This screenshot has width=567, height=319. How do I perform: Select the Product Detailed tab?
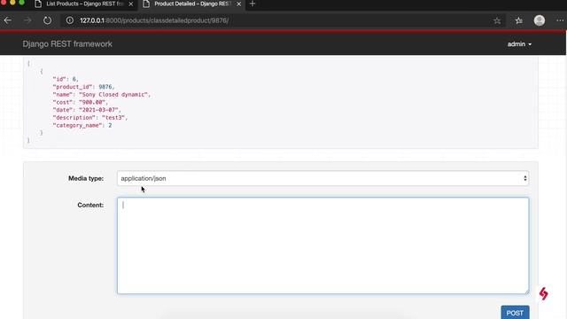192,4
